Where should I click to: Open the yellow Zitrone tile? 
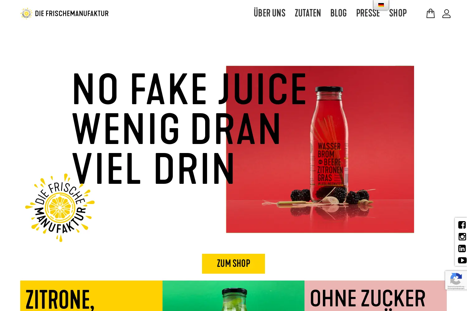[x=91, y=296]
